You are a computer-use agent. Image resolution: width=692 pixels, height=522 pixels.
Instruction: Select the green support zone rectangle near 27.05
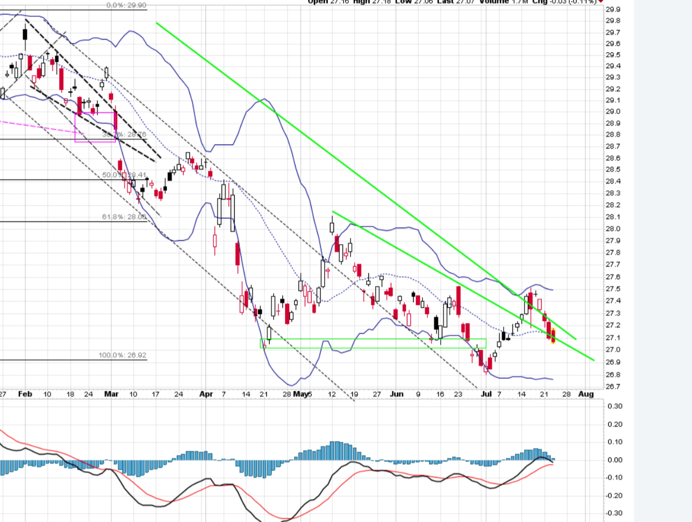point(373,343)
